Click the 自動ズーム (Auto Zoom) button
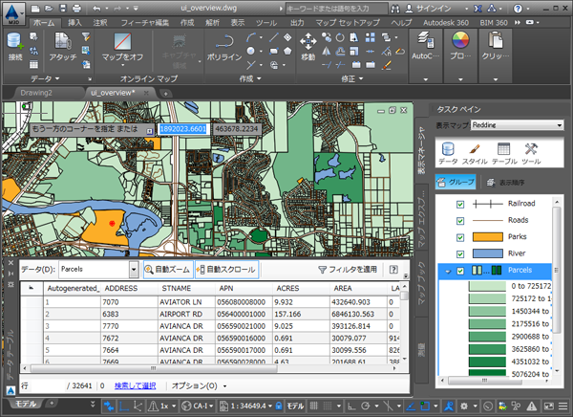 coord(167,271)
